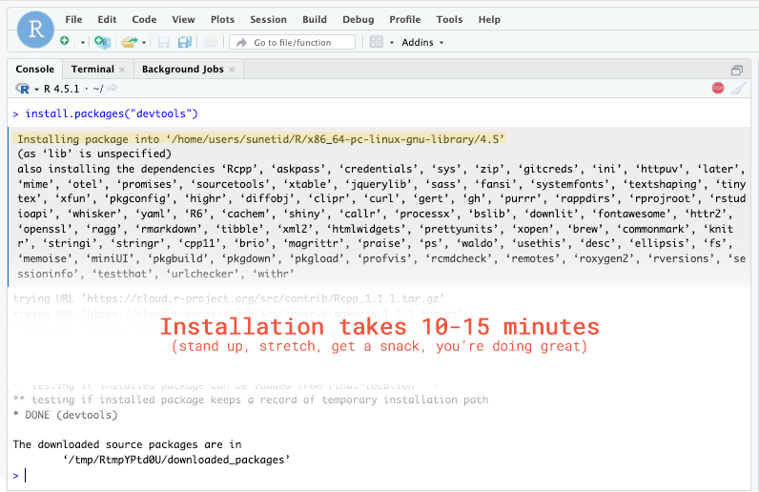The width and height of the screenshot is (759, 492).
Task: Click 'The downloaded source packages are in' line
Action: pos(128,444)
